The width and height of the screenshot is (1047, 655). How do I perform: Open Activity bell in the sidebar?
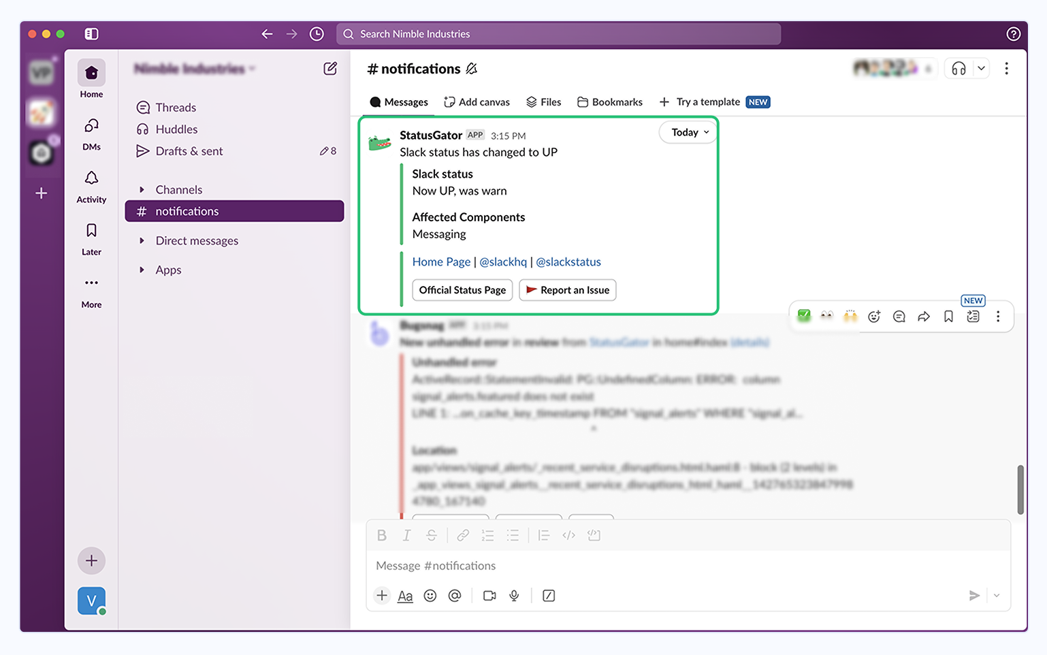[x=91, y=187]
